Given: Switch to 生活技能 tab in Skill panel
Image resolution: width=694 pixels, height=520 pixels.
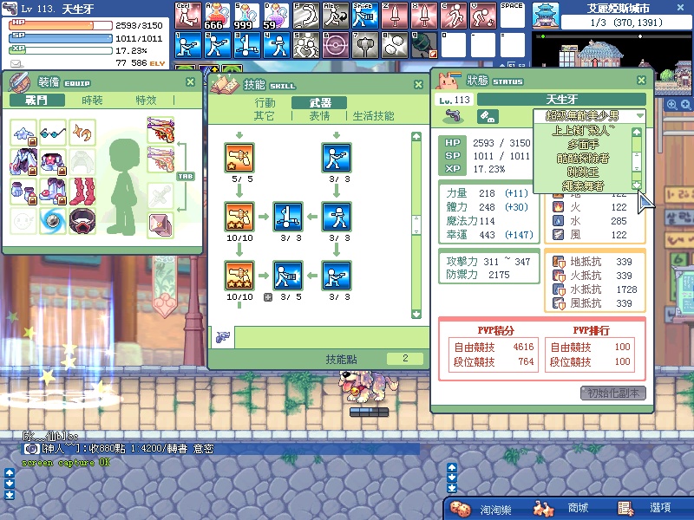Looking at the screenshot, I should [373, 116].
